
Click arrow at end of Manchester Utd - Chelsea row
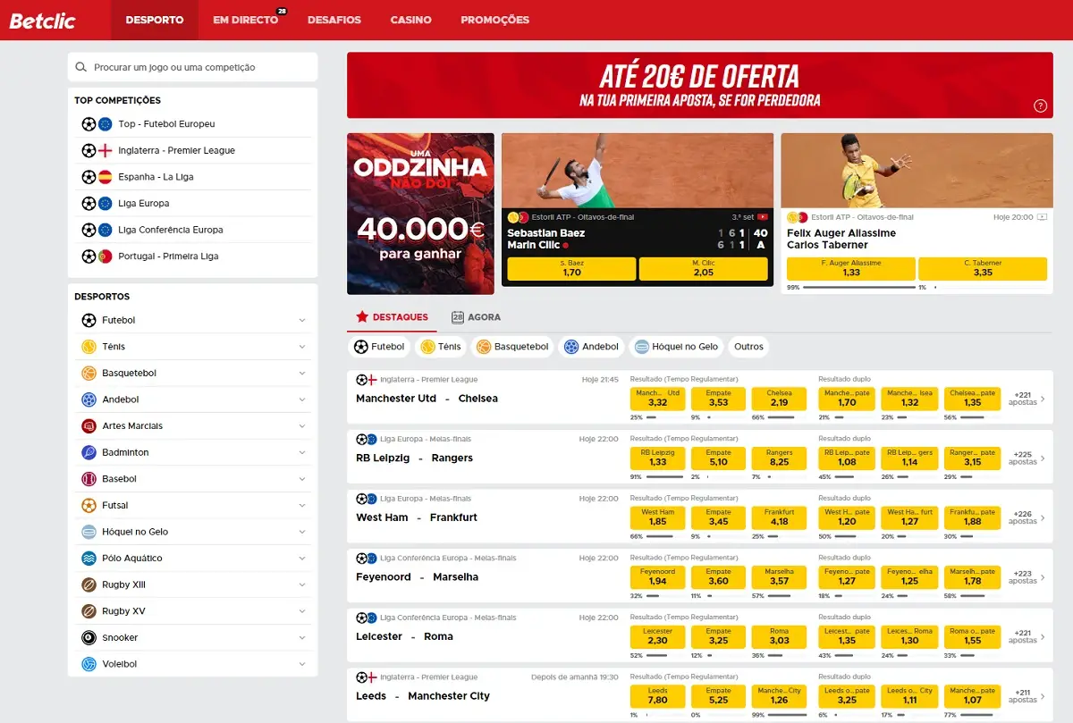tap(1043, 399)
